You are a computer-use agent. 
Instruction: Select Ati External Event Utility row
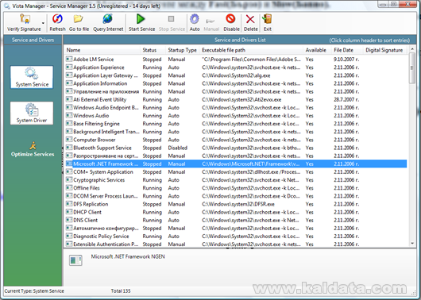pos(236,99)
